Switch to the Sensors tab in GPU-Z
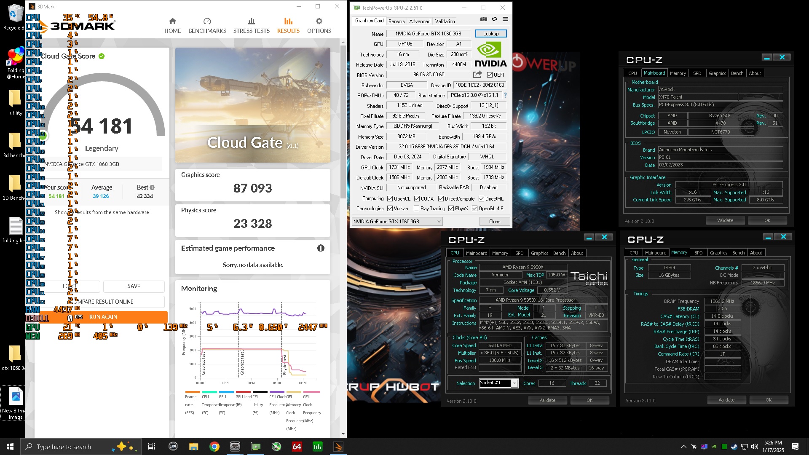This screenshot has height=455, width=809. [x=396, y=21]
